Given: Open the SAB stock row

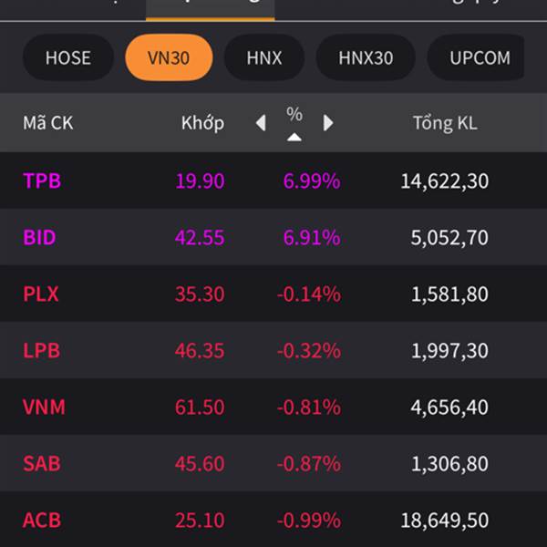Looking at the screenshot, I should [x=273, y=463].
